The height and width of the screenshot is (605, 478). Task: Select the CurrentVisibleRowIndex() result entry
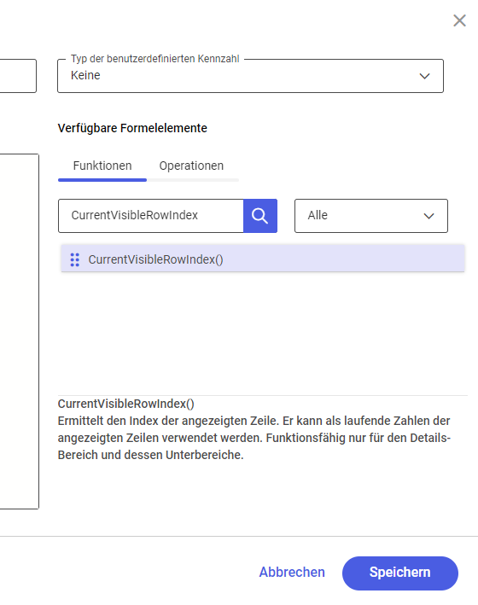click(263, 259)
